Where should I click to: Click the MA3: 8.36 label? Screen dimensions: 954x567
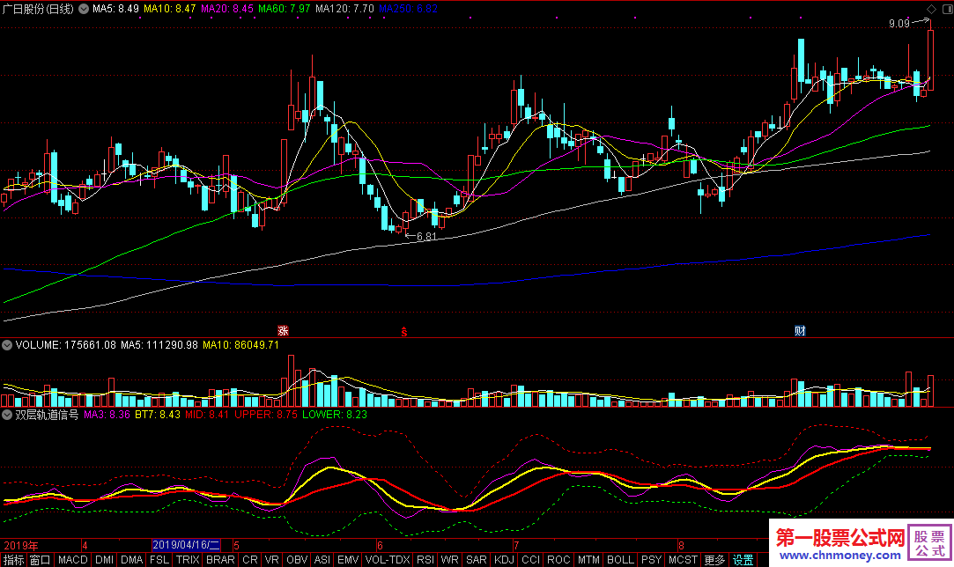(107, 415)
